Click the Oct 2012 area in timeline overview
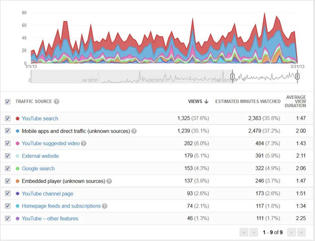Screen dimensions: 315x241 pyautogui.click(x=156, y=80)
